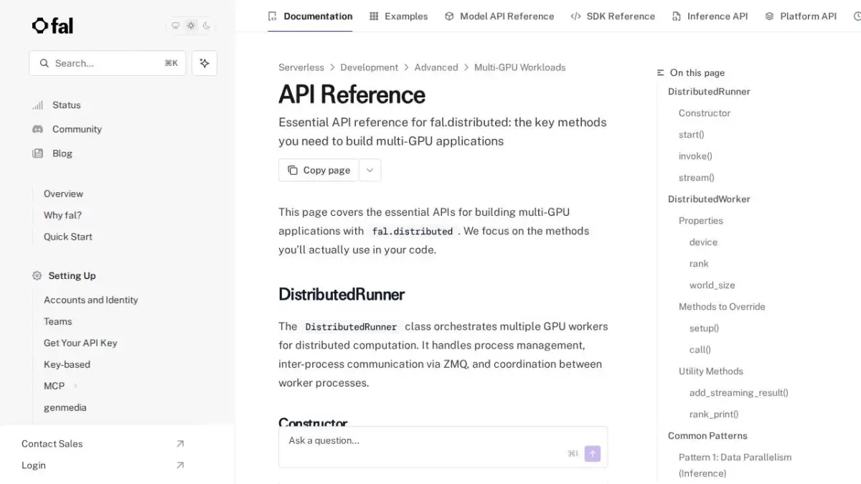
Task: Switch to the Documentation tab
Action: coord(310,16)
